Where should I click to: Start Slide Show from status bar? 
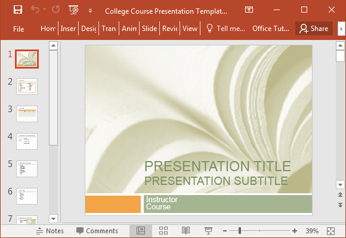pyautogui.click(x=208, y=231)
